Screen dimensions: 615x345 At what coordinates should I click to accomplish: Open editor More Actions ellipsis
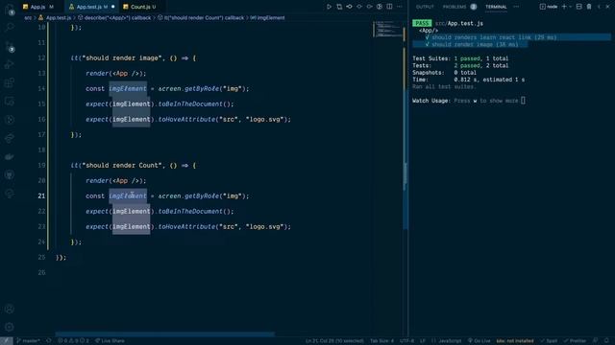400,7
